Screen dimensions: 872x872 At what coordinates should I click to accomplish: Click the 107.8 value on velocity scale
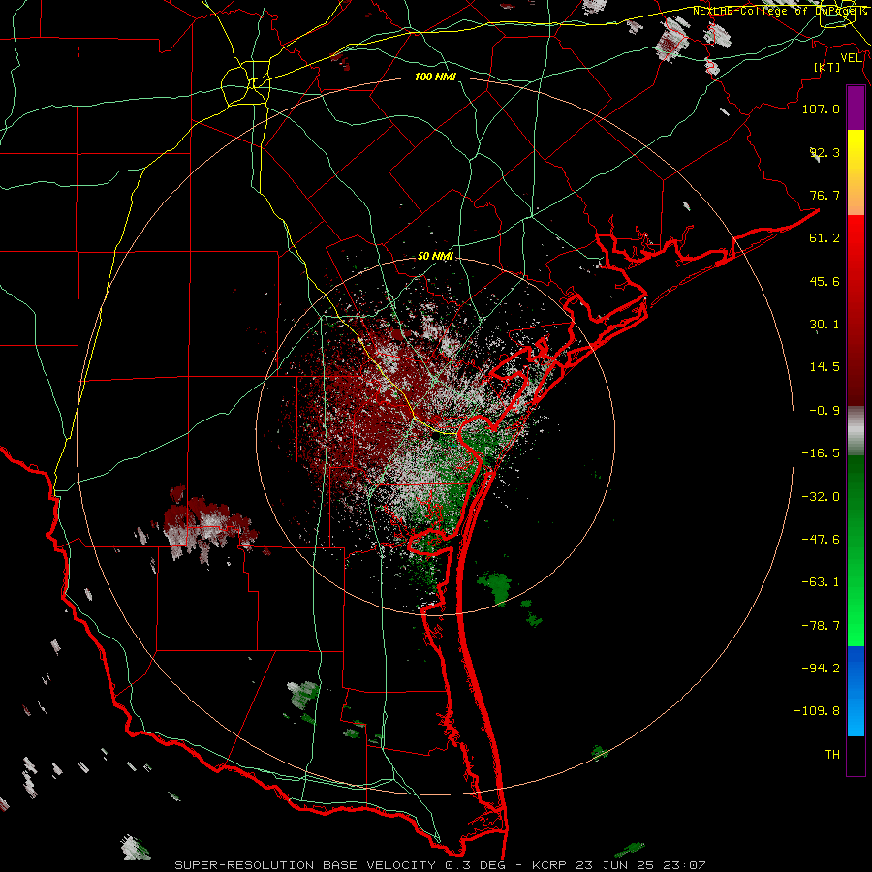(821, 109)
